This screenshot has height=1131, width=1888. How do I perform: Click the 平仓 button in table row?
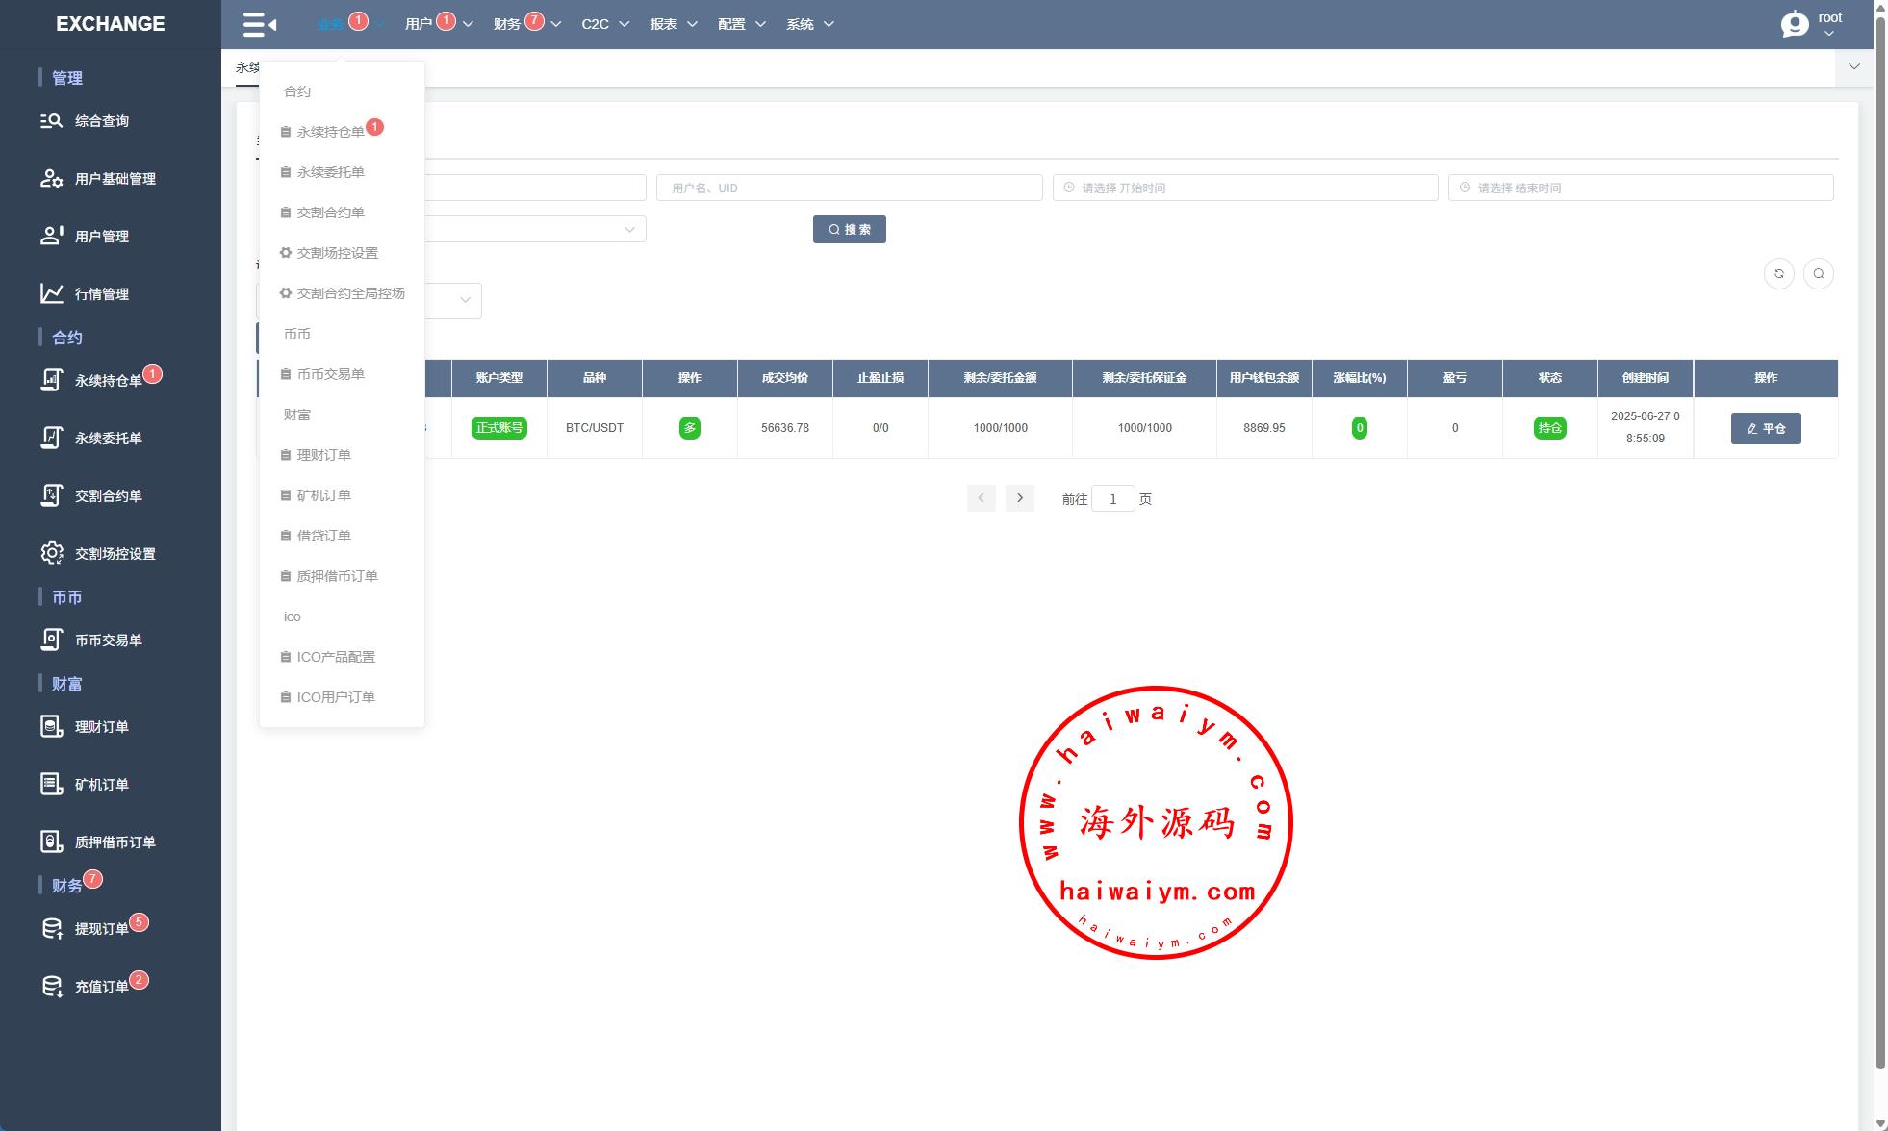1765,428
